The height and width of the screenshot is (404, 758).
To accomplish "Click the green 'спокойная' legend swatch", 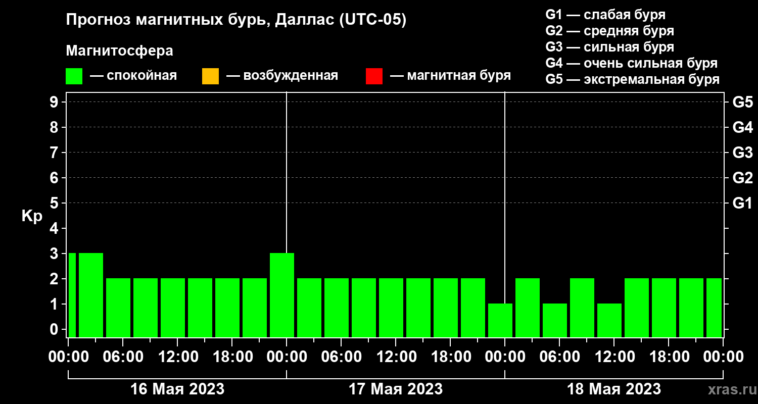I will pos(74,76).
